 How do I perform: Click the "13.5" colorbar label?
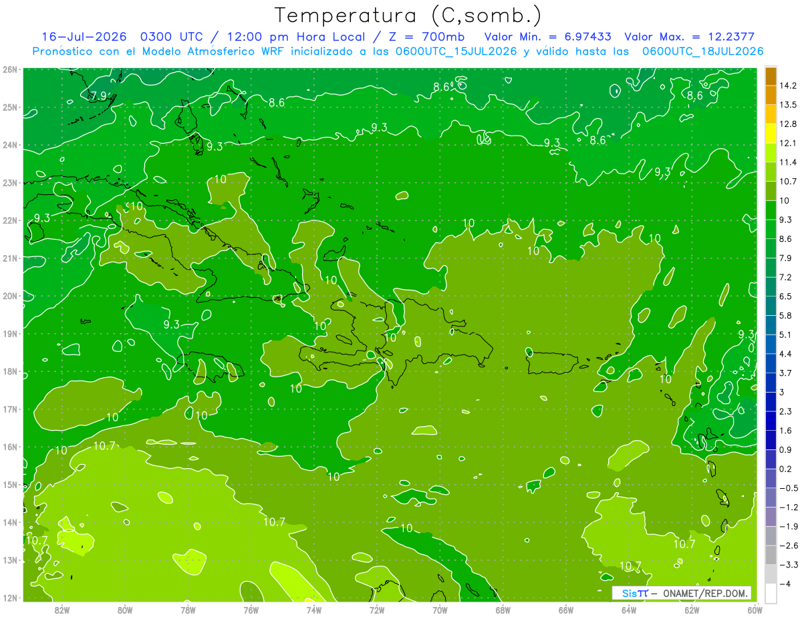[x=789, y=105]
